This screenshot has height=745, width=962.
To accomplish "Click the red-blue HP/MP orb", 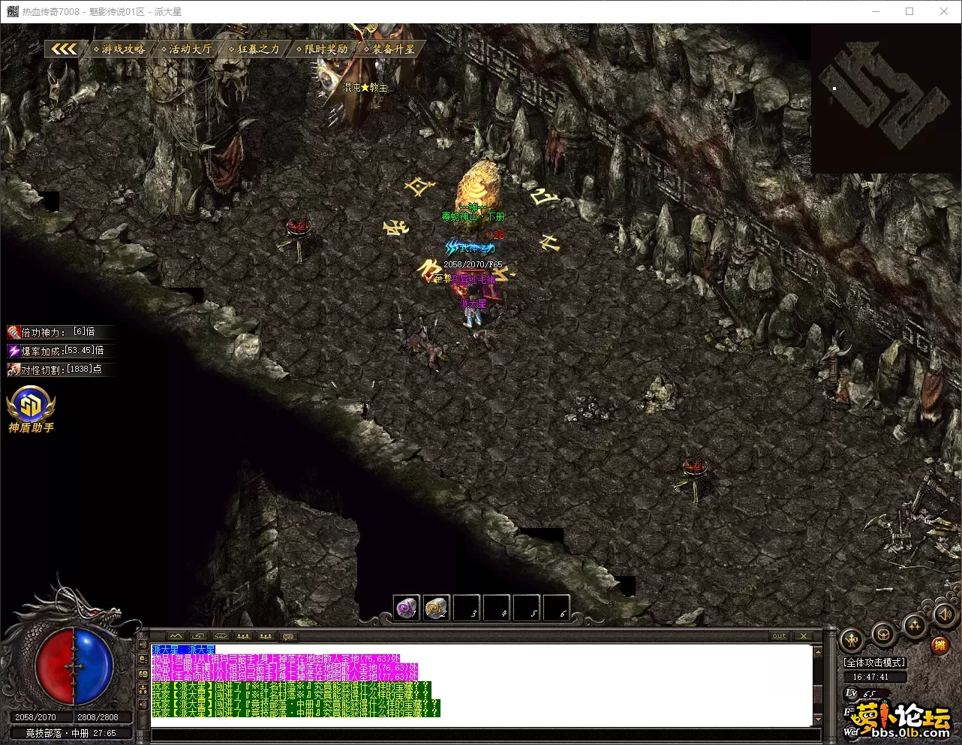I will click(74, 667).
